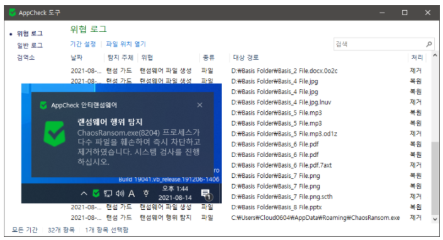Click the small shield icon in notification header

[x=43, y=105]
